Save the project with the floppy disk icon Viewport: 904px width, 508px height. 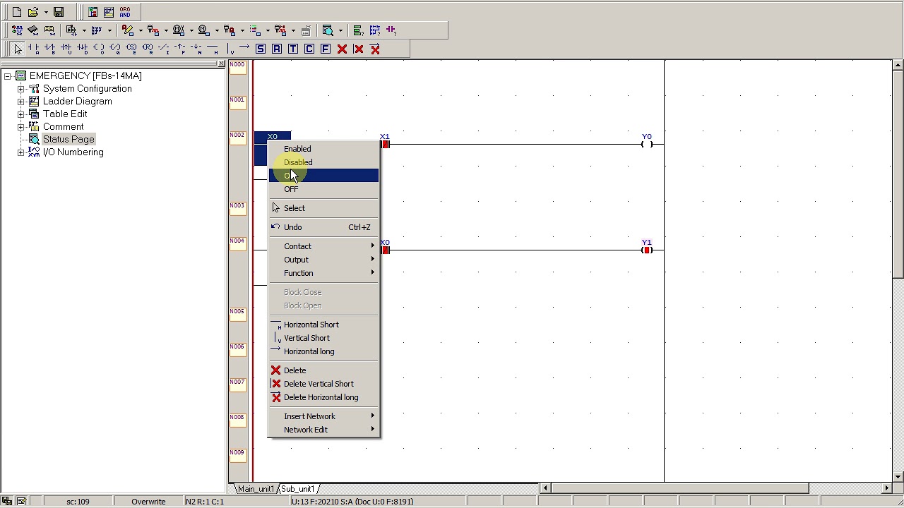[x=59, y=12]
